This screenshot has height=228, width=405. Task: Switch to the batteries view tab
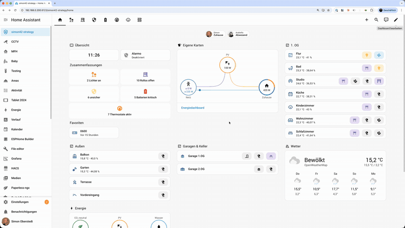(x=105, y=20)
